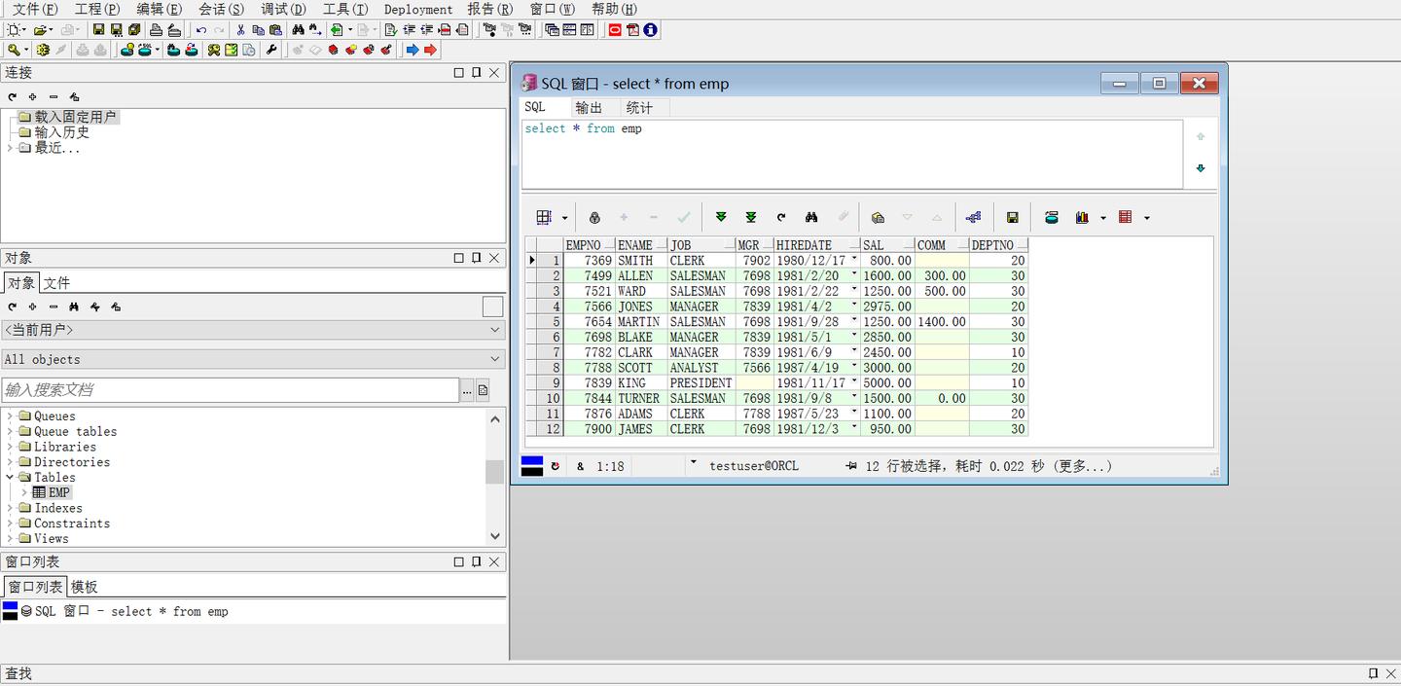Toggle pin on the 连接 panel

click(x=476, y=72)
